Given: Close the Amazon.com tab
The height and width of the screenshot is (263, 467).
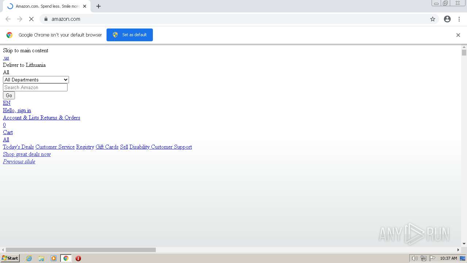Looking at the screenshot, I should click(x=85, y=6).
